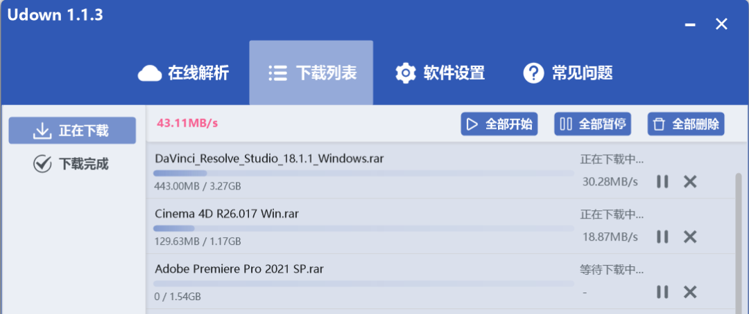The width and height of the screenshot is (749, 314).
Task: Minimize the Udown window
Action: tap(690, 24)
